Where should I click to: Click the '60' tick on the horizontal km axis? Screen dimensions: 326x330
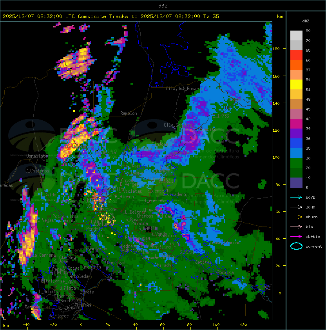coord(162,325)
